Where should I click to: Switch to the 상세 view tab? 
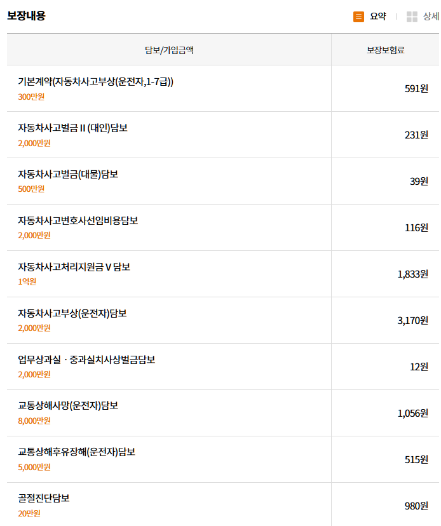(x=431, y=17)
